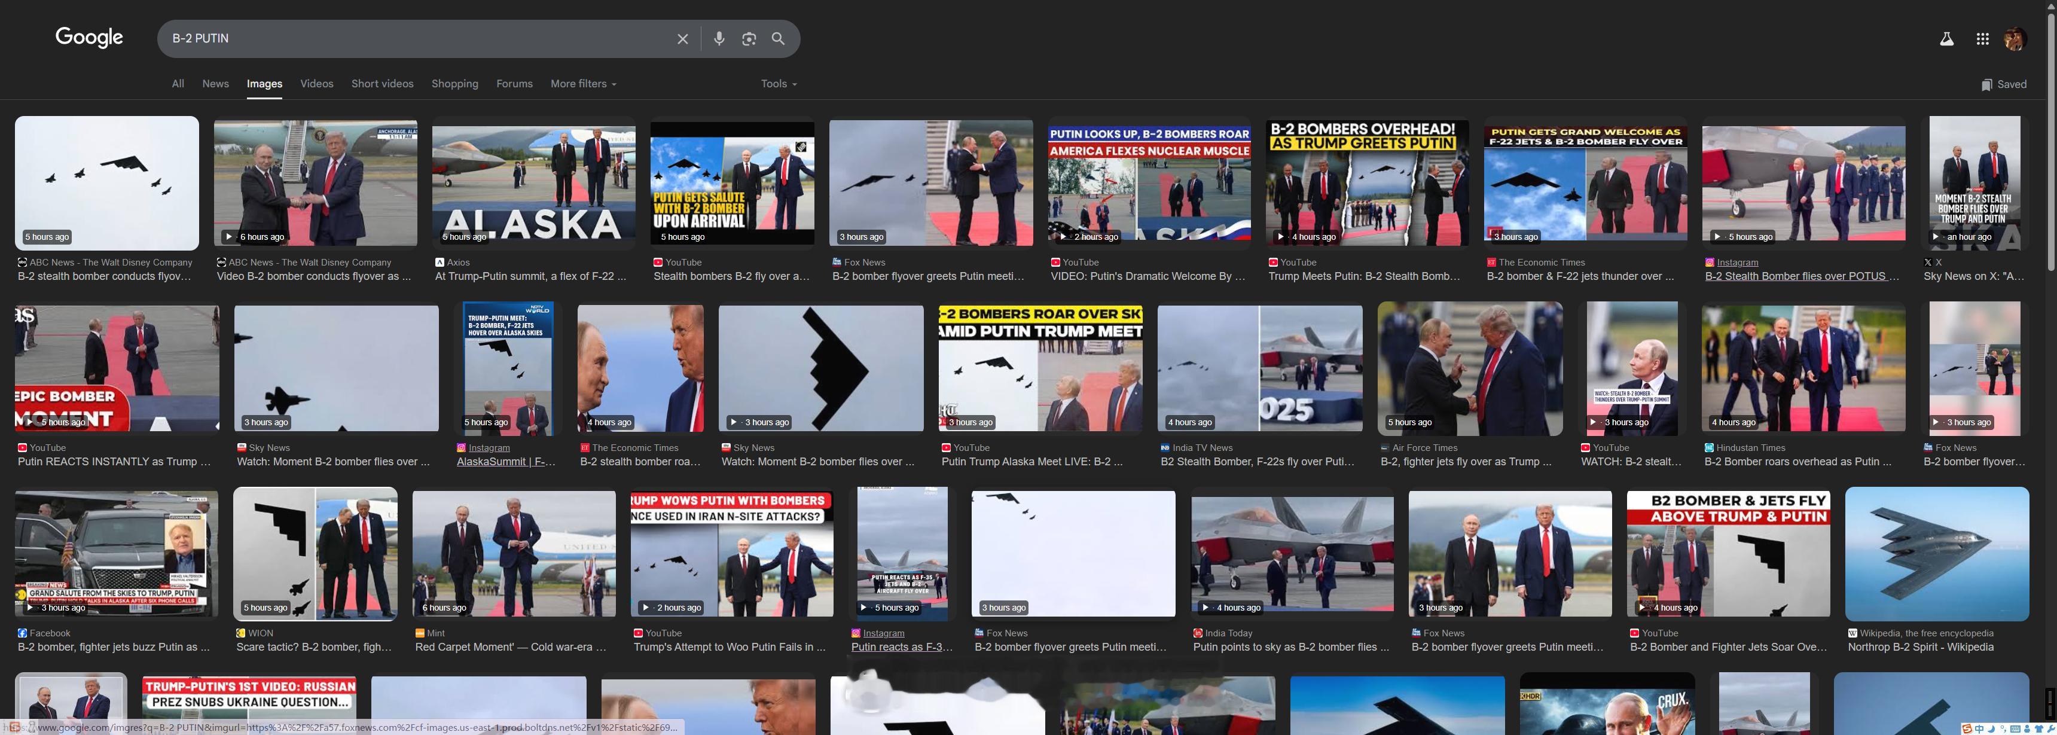Open the ALASKA Axios image thumbnail
This screenshot has height=735, width=2057.
click(x=533, y=183)
